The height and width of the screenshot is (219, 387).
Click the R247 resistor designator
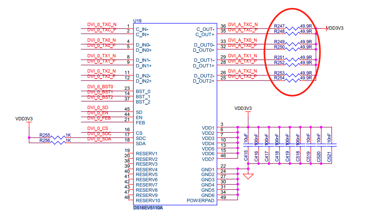279,26
